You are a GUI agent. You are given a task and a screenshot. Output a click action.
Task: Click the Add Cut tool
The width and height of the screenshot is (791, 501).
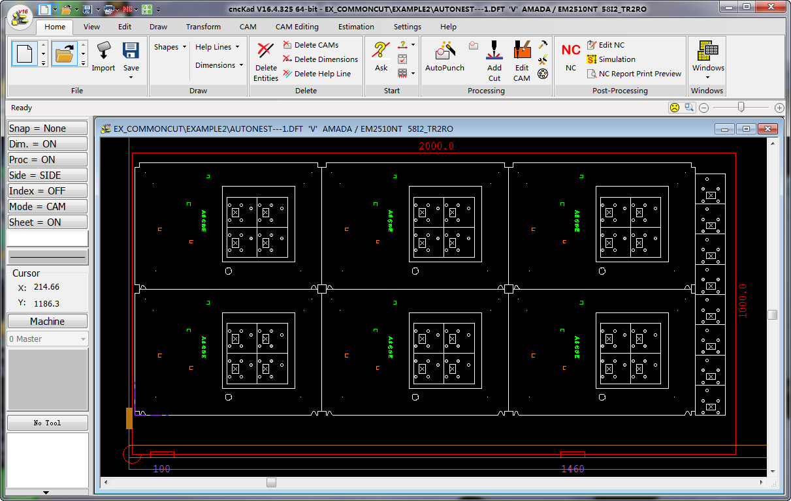494,61
